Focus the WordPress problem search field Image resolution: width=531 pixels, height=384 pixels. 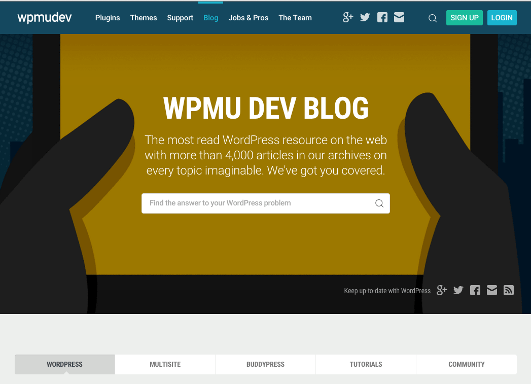coord(266,203)
